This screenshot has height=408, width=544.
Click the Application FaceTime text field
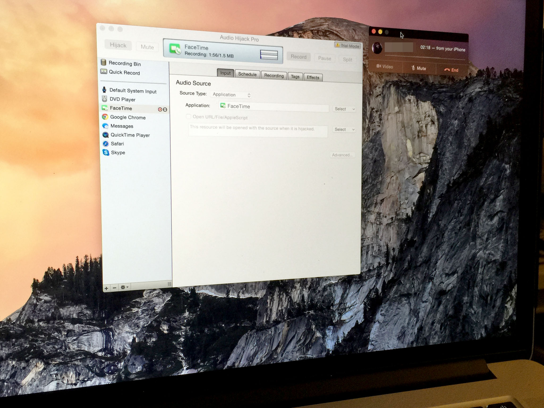(274, 107)
